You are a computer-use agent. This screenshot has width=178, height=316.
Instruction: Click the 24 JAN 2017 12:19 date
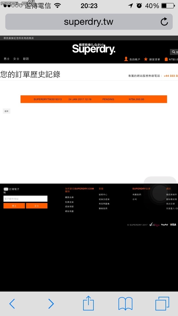pos(80,99)
